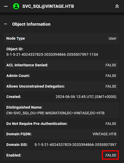The width and height of the screenshot is (124, 163).
Task: Click the Enabled label
Action: (x=14, y=155)
